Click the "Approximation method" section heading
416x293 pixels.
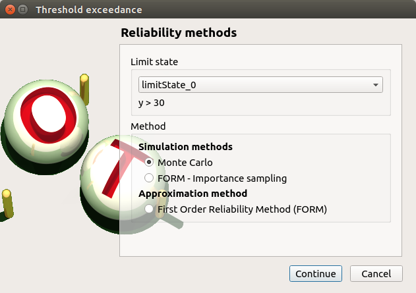(x=193, y=194)
